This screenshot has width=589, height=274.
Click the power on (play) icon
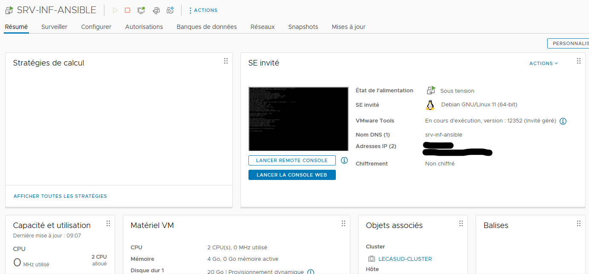(115, 10)
